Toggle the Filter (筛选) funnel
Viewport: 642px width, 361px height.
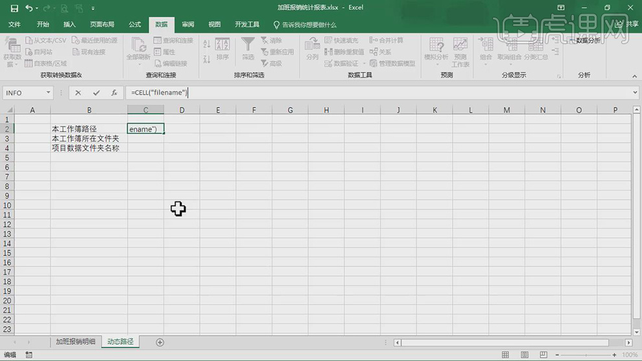coord(248,49)
